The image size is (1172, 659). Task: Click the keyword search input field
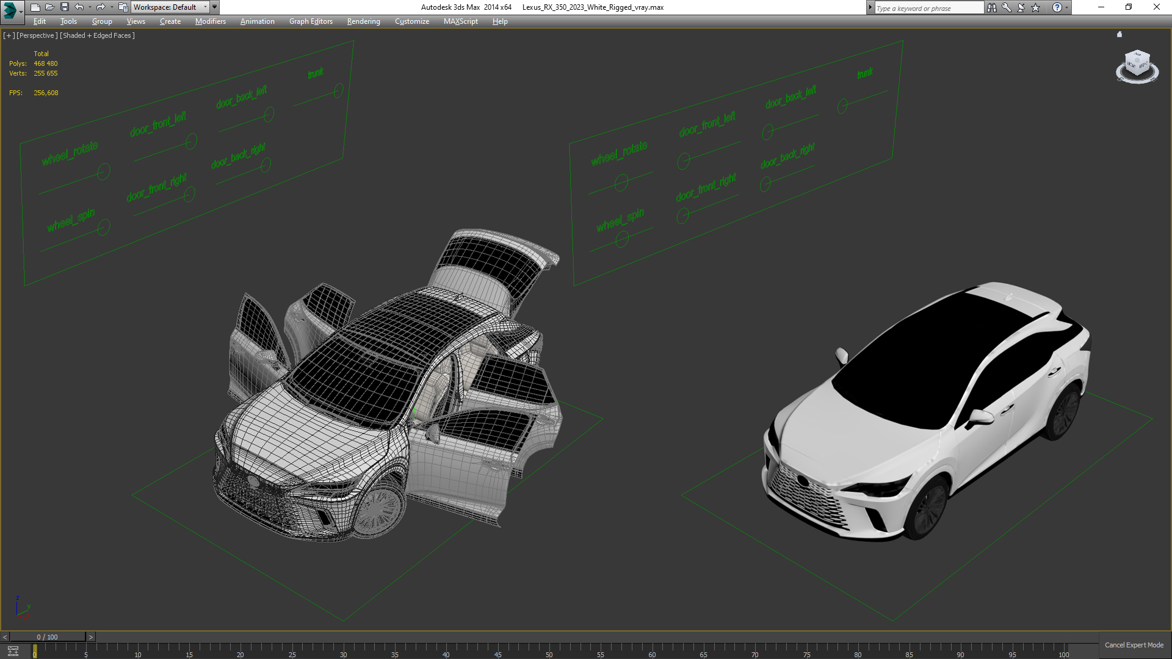tap(928, 8)
